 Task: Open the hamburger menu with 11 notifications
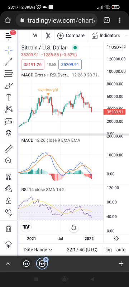(x=9, y=36)
